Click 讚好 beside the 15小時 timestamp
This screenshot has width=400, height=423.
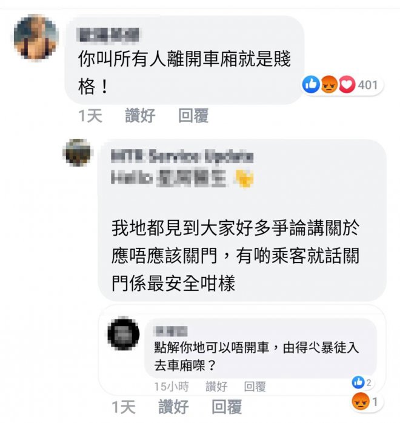(x=216, y=387)
